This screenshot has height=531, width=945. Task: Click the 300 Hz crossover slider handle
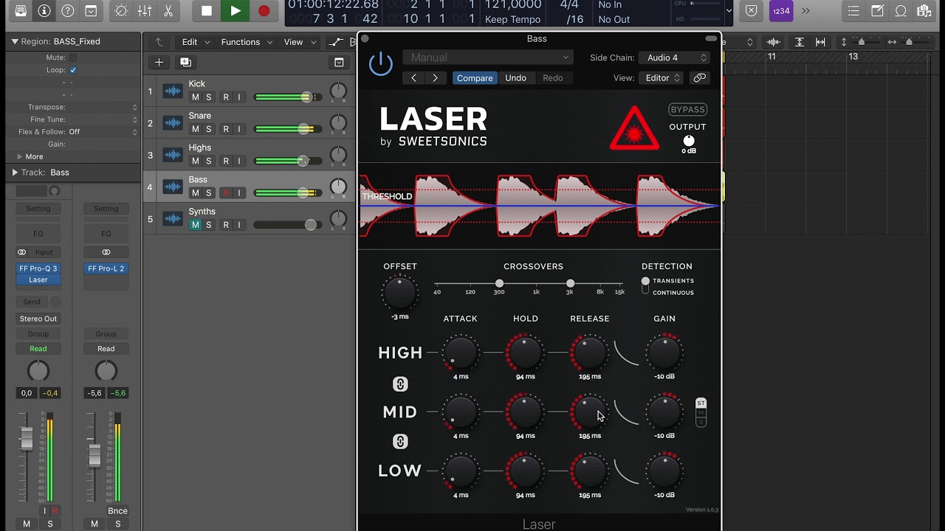point(499,283)
